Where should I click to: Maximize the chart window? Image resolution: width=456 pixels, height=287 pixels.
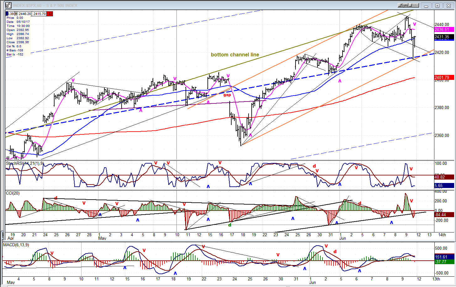pos(438,6)
